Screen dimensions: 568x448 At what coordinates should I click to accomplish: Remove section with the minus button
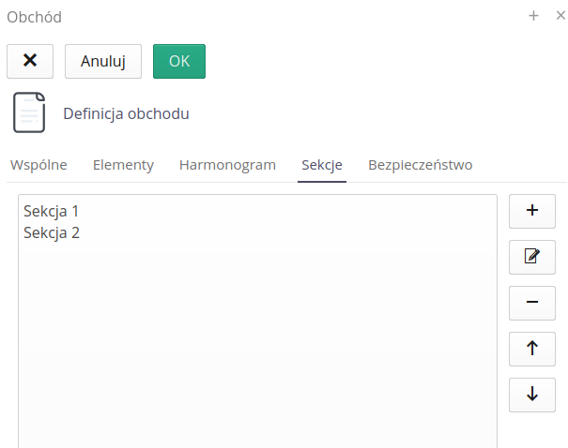click(x=532, y=302)
